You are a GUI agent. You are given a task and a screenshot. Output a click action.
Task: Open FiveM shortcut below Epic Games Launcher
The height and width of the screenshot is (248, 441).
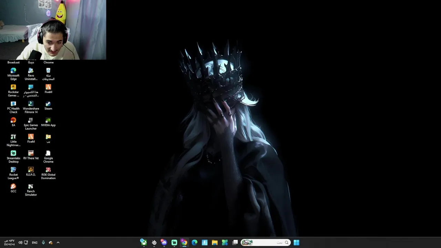[31, 139]
